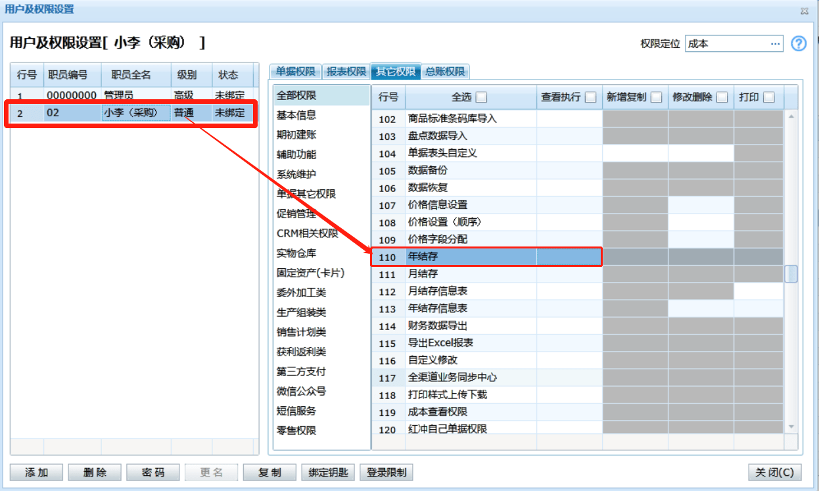Select 零售权限 category

click(x=322, y=431)
